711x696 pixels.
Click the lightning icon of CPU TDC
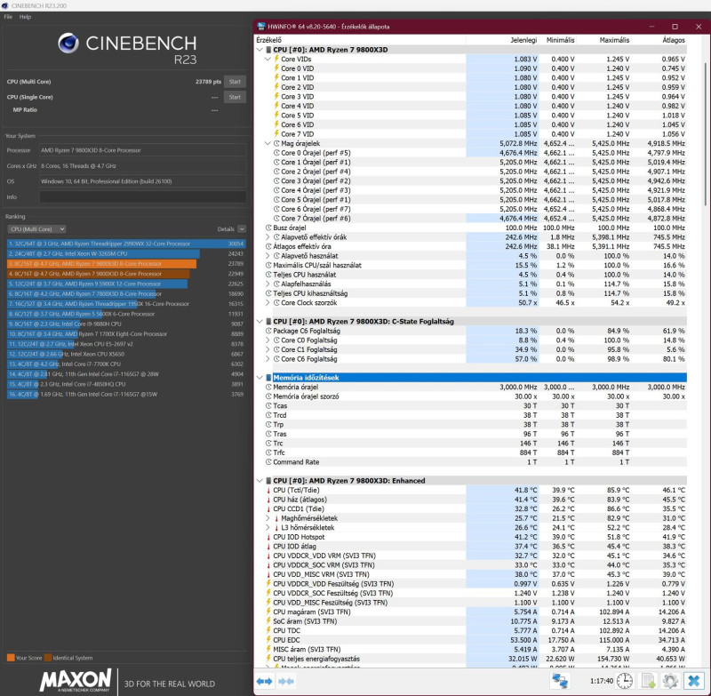click(x=268, y=630)
